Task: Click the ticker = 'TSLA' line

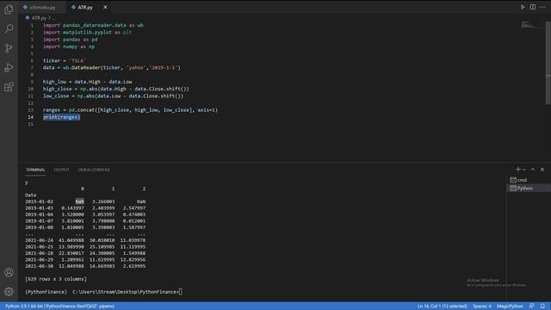Action: [65, 60]
